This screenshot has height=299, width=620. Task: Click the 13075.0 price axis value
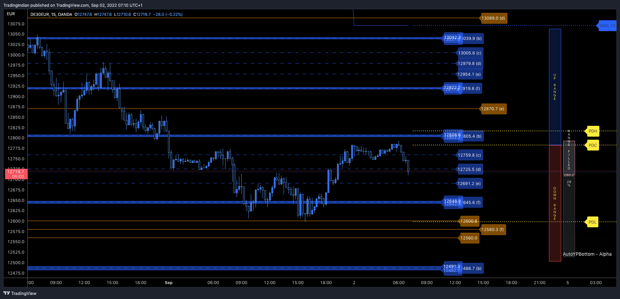click(16, 24)
